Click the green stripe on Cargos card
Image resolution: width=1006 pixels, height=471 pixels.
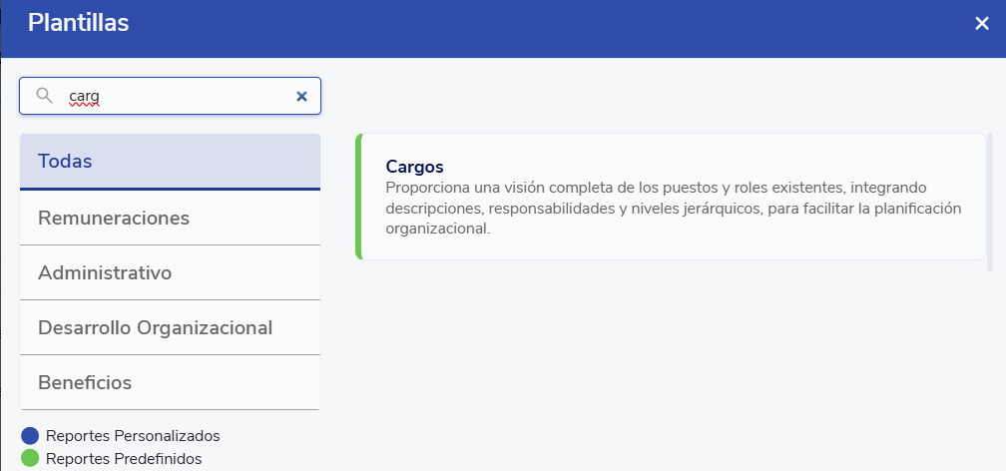tap(358, 197)
